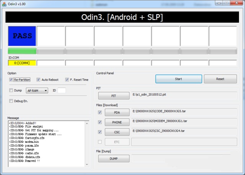Uncheck the PHONE file checkbox
245x175 pixels.
(x=100, y=122)
